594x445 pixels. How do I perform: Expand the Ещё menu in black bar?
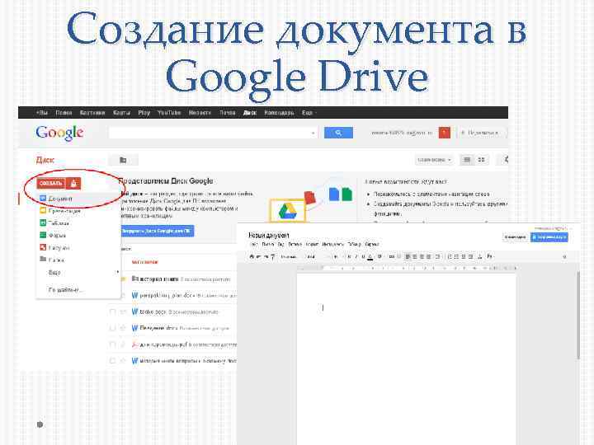point(309,113)
